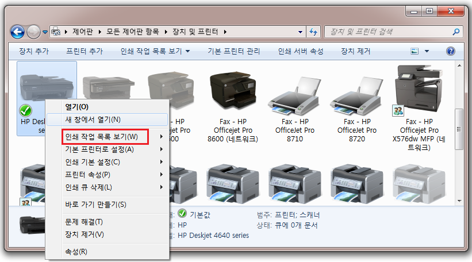The image size is (472, 262).
Task: Choose 인쇄 작업 목록 보기(W) menu item
Action: pos(107,137)
